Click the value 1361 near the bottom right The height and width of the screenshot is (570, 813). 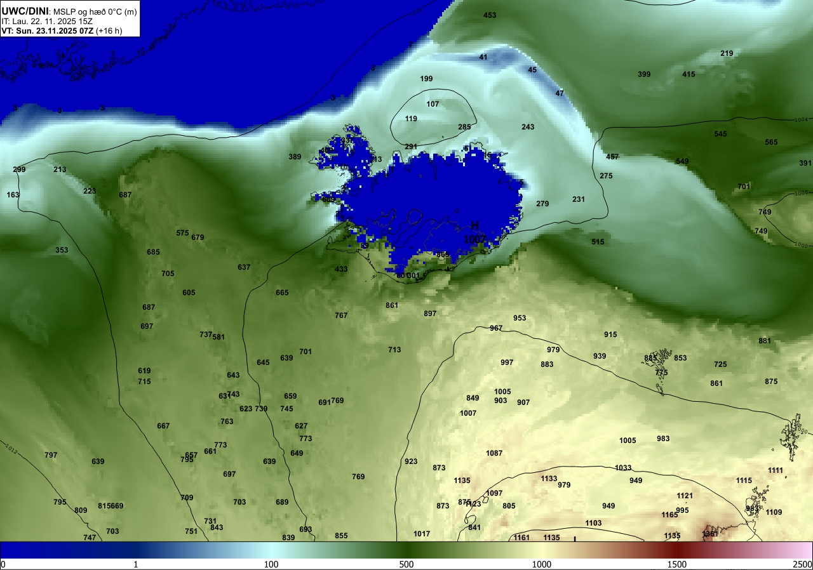[710, 534]
